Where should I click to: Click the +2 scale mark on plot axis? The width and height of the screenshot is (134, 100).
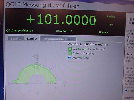click(x=34, y=57)
